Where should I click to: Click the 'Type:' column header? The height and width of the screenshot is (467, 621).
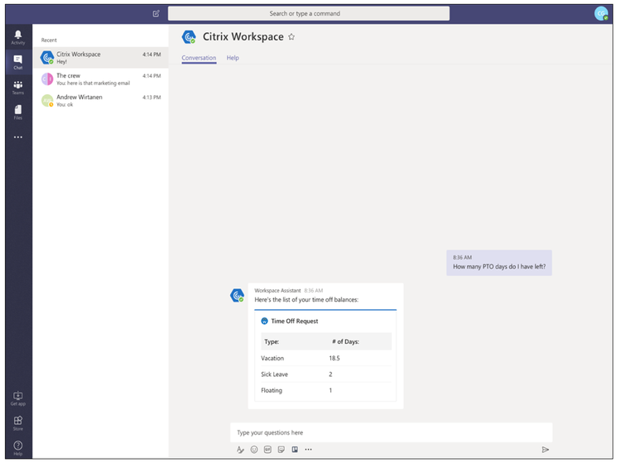tap(272, 341)
